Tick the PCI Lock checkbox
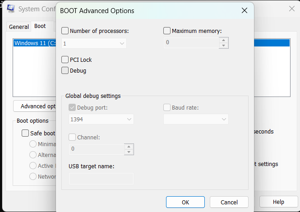Viewport: 300px width, 212px height. [x=65, y=60]
